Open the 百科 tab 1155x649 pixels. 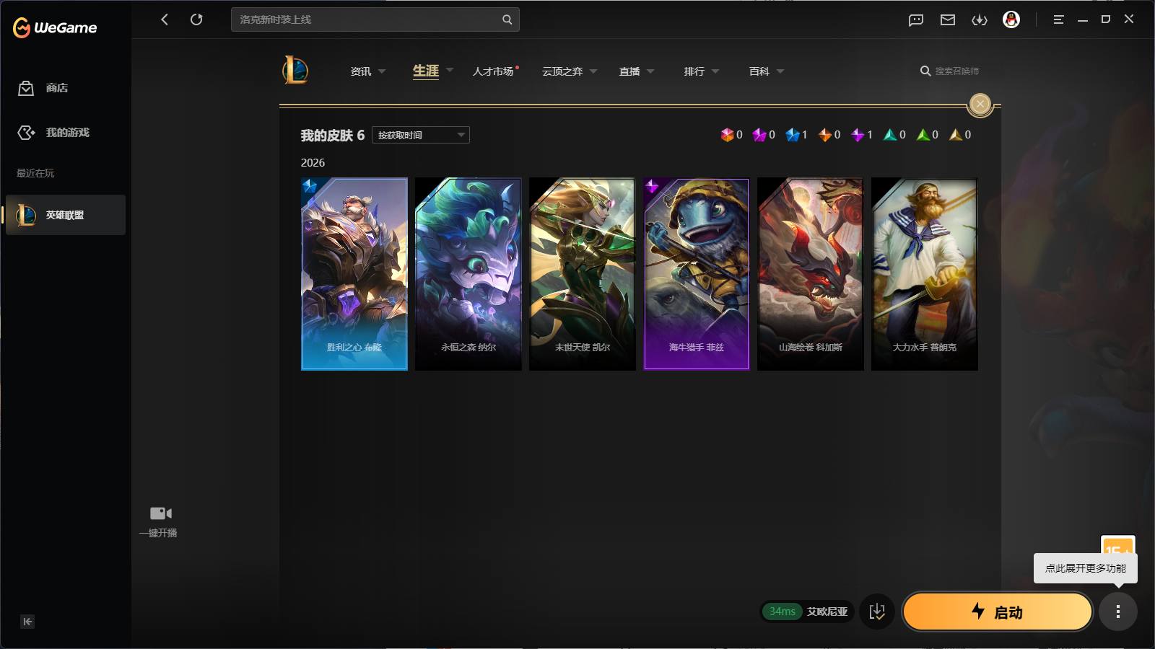point(759,71)
